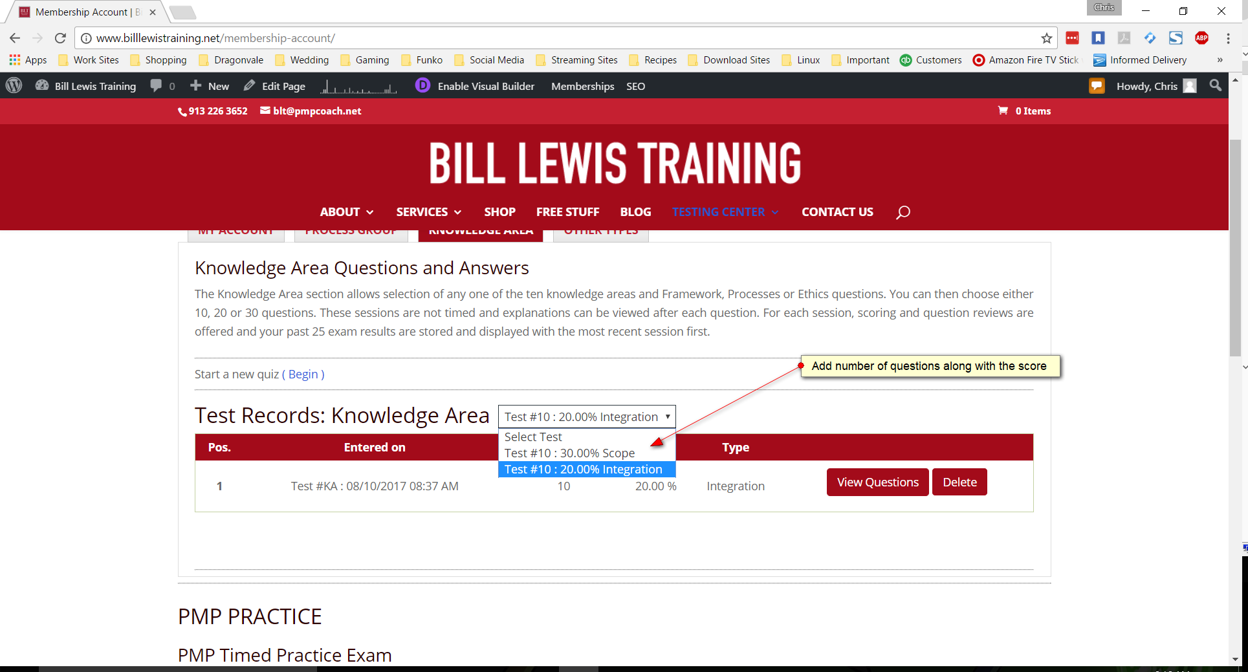Open the Work Sites bookmark folder
Viewport: 1248px width, 672px height.
[x=89, y=60]
